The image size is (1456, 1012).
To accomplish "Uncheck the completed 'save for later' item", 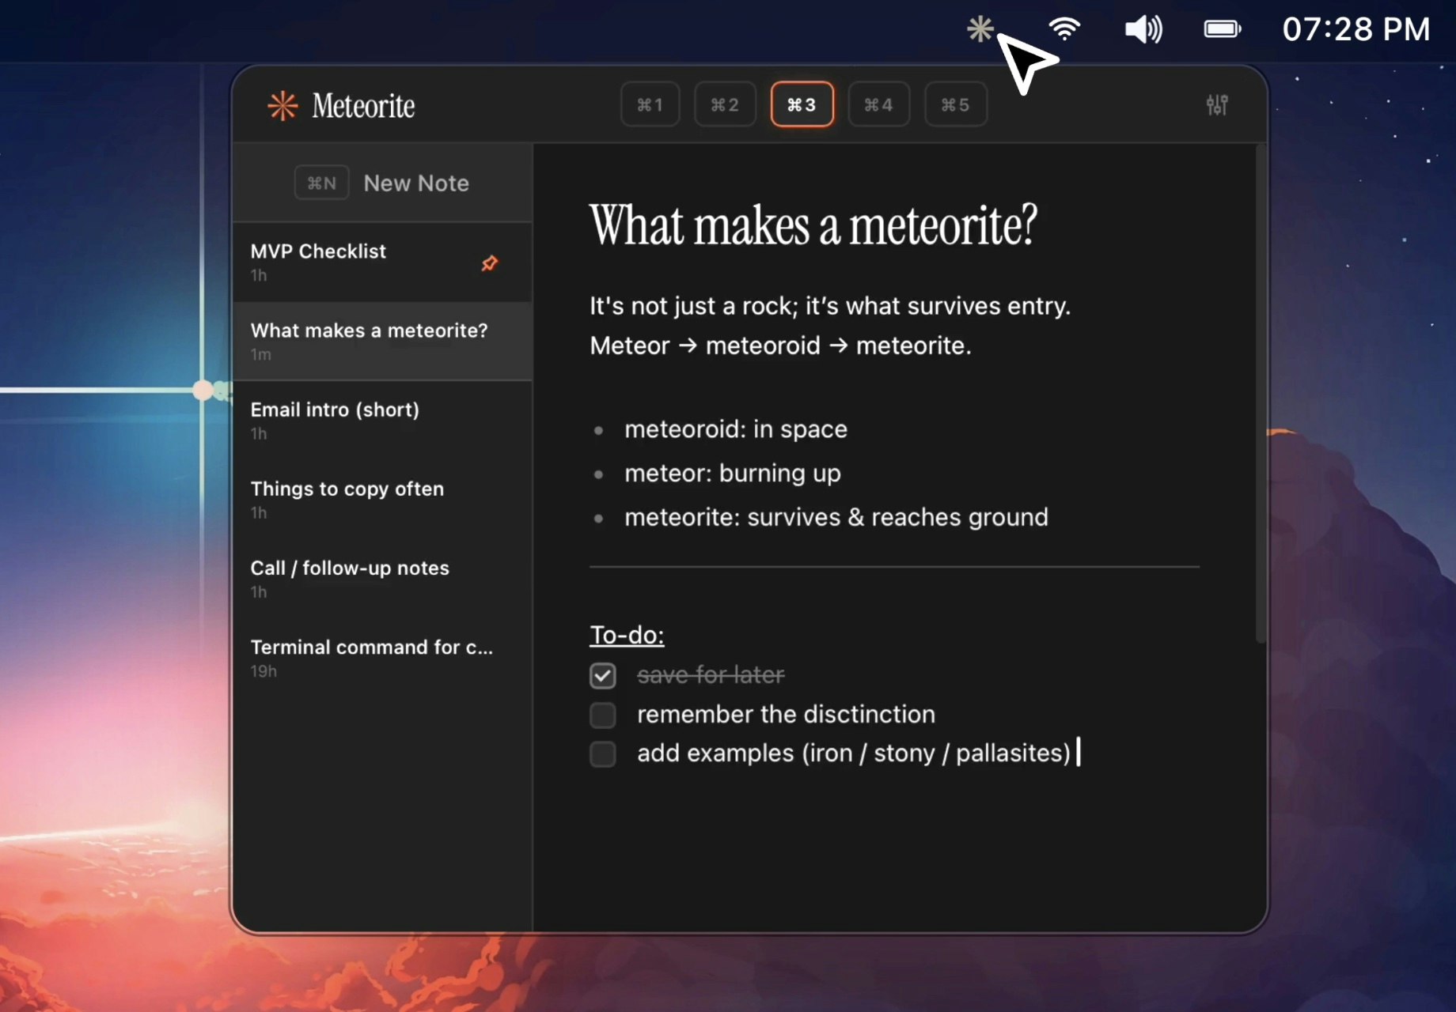I will [602, 675].
